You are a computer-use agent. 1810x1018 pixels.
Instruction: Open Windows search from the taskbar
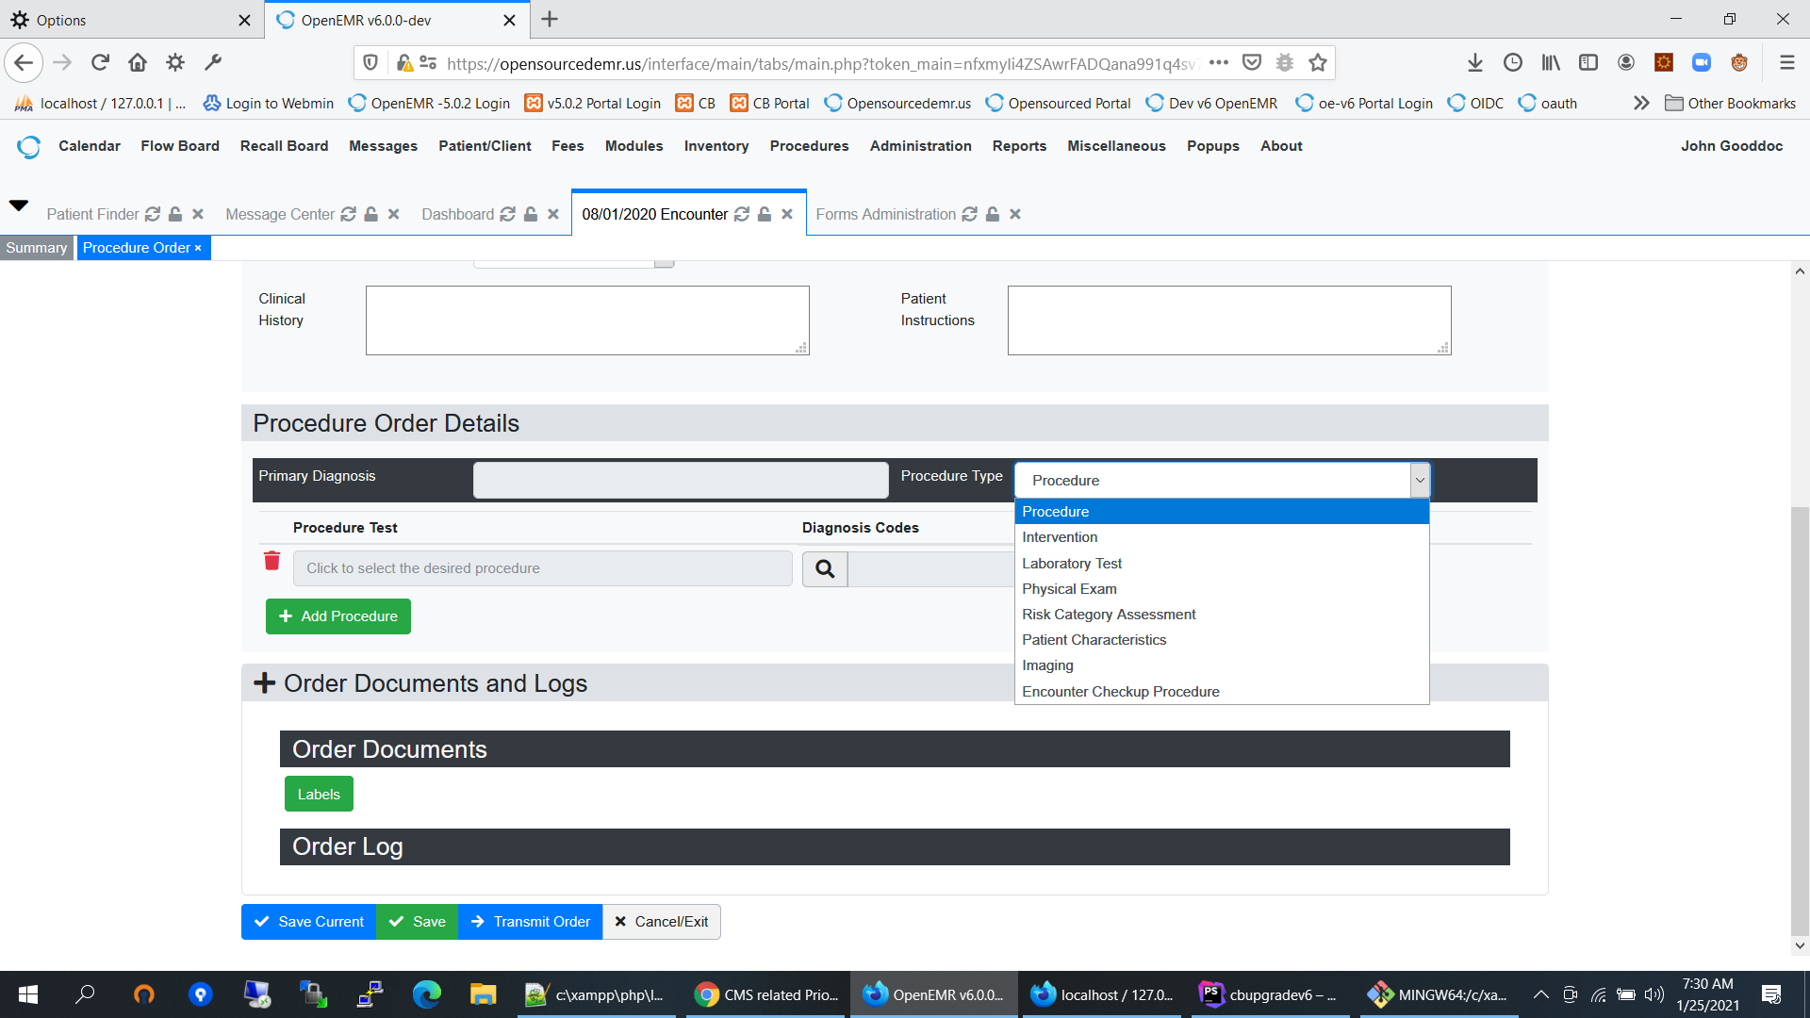(85, 994)
